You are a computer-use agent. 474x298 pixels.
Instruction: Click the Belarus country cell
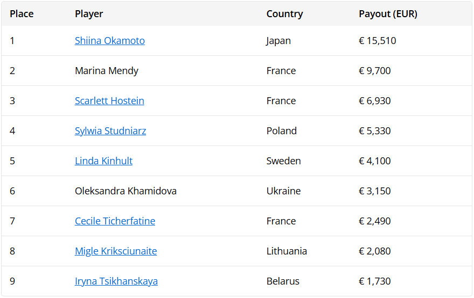(283, 281)
